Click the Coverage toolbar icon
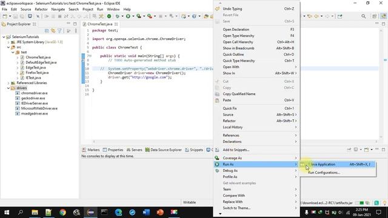Image resolution: width=388 pixels, height=218 pixels. [139, 16]
